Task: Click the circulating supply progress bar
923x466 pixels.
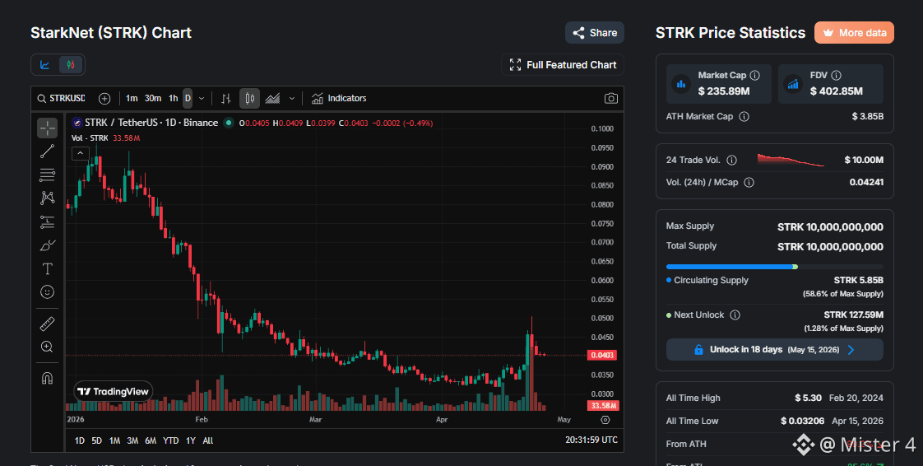Action: pos(775,267)
